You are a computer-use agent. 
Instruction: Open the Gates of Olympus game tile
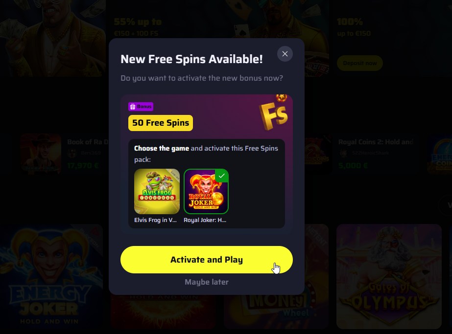(389, 276)
